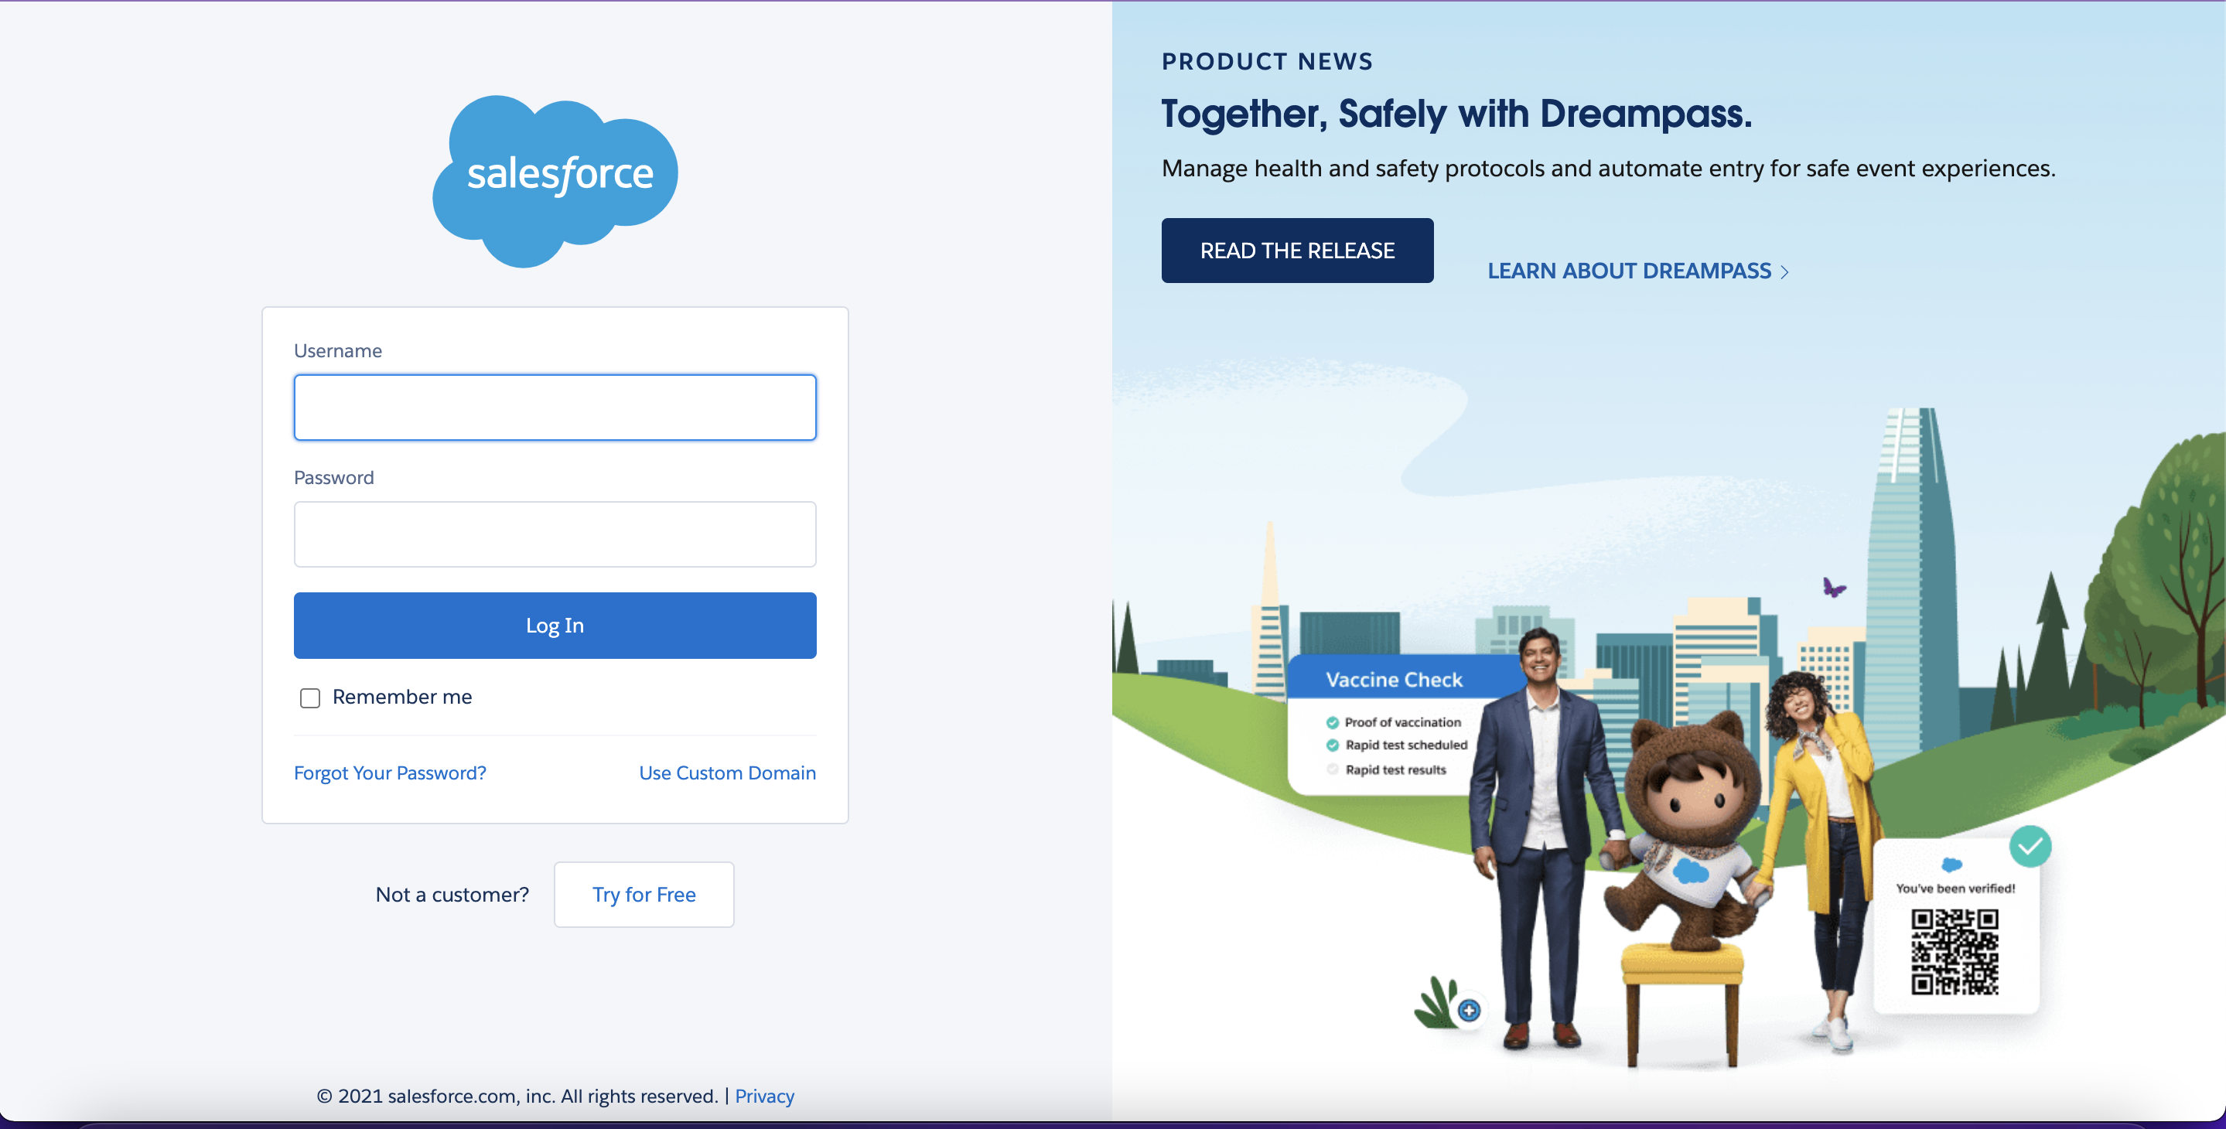
Task: Click the READ THE RELEASE button
Action: pos(1297,251)
